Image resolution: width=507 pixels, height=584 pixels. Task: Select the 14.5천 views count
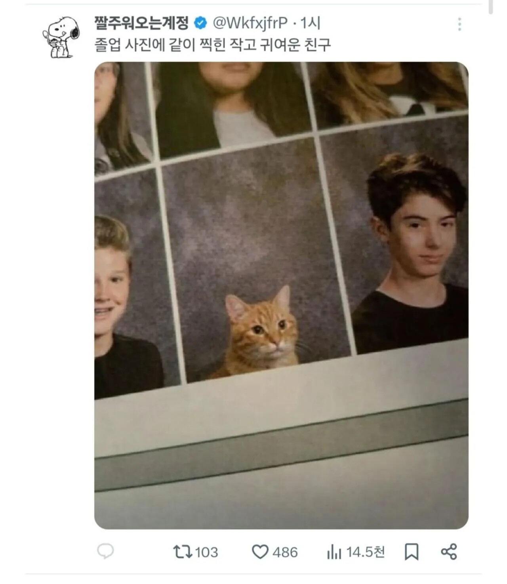tap(365, 552)
